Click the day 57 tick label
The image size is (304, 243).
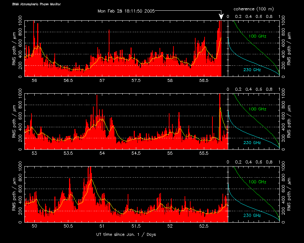[102, 80]
